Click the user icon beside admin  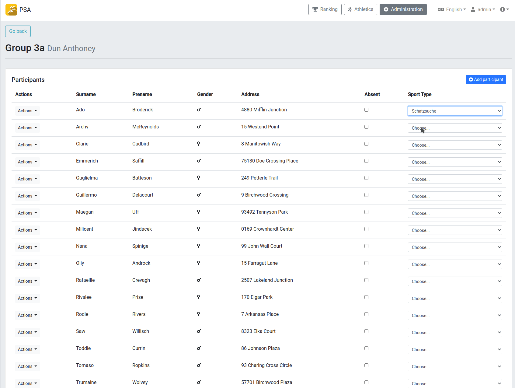pos(473,10)
